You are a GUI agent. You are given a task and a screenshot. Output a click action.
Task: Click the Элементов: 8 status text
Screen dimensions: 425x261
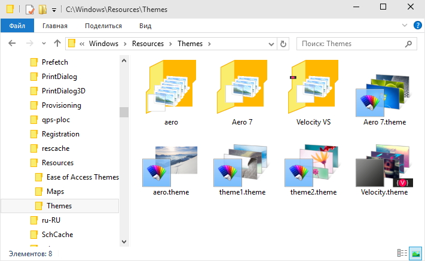pyautogui.click(x=30, y=254)
